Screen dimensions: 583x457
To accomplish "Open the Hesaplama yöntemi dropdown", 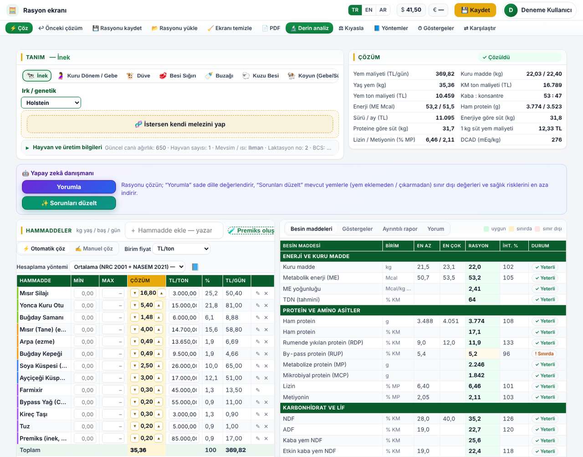I will (x=128, y=267).
